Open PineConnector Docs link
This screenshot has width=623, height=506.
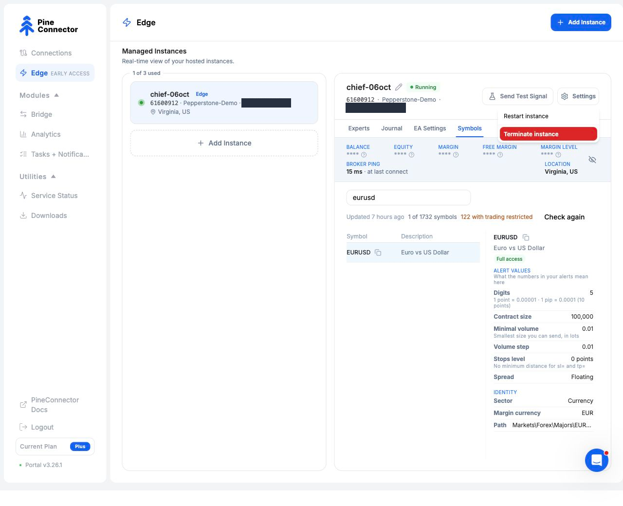click(55, 405)
